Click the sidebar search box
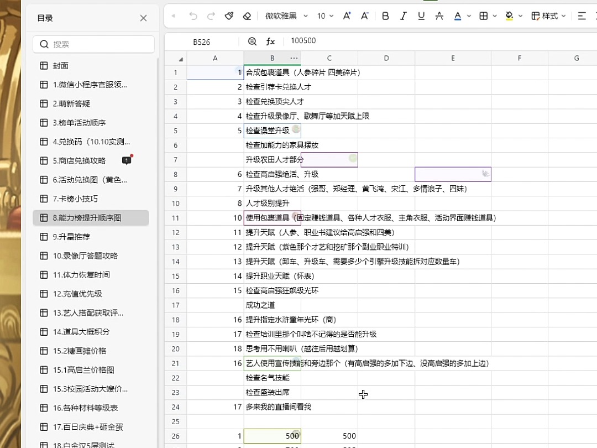Viewport: 597px width, 448px height. coord(93,44)
